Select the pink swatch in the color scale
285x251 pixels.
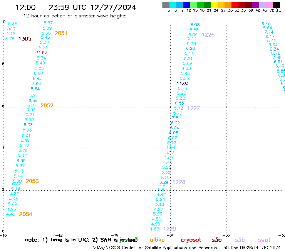(270, 5)
